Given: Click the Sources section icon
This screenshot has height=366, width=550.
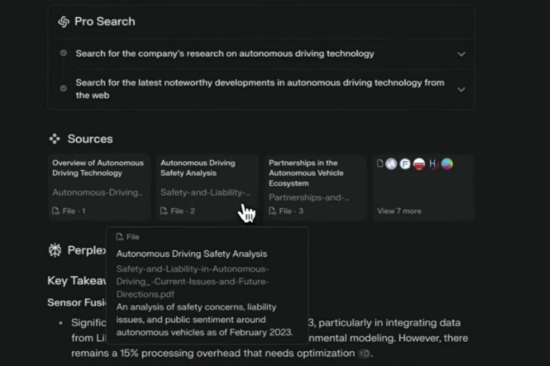Looking at the screenshot, I should point(54,139).
